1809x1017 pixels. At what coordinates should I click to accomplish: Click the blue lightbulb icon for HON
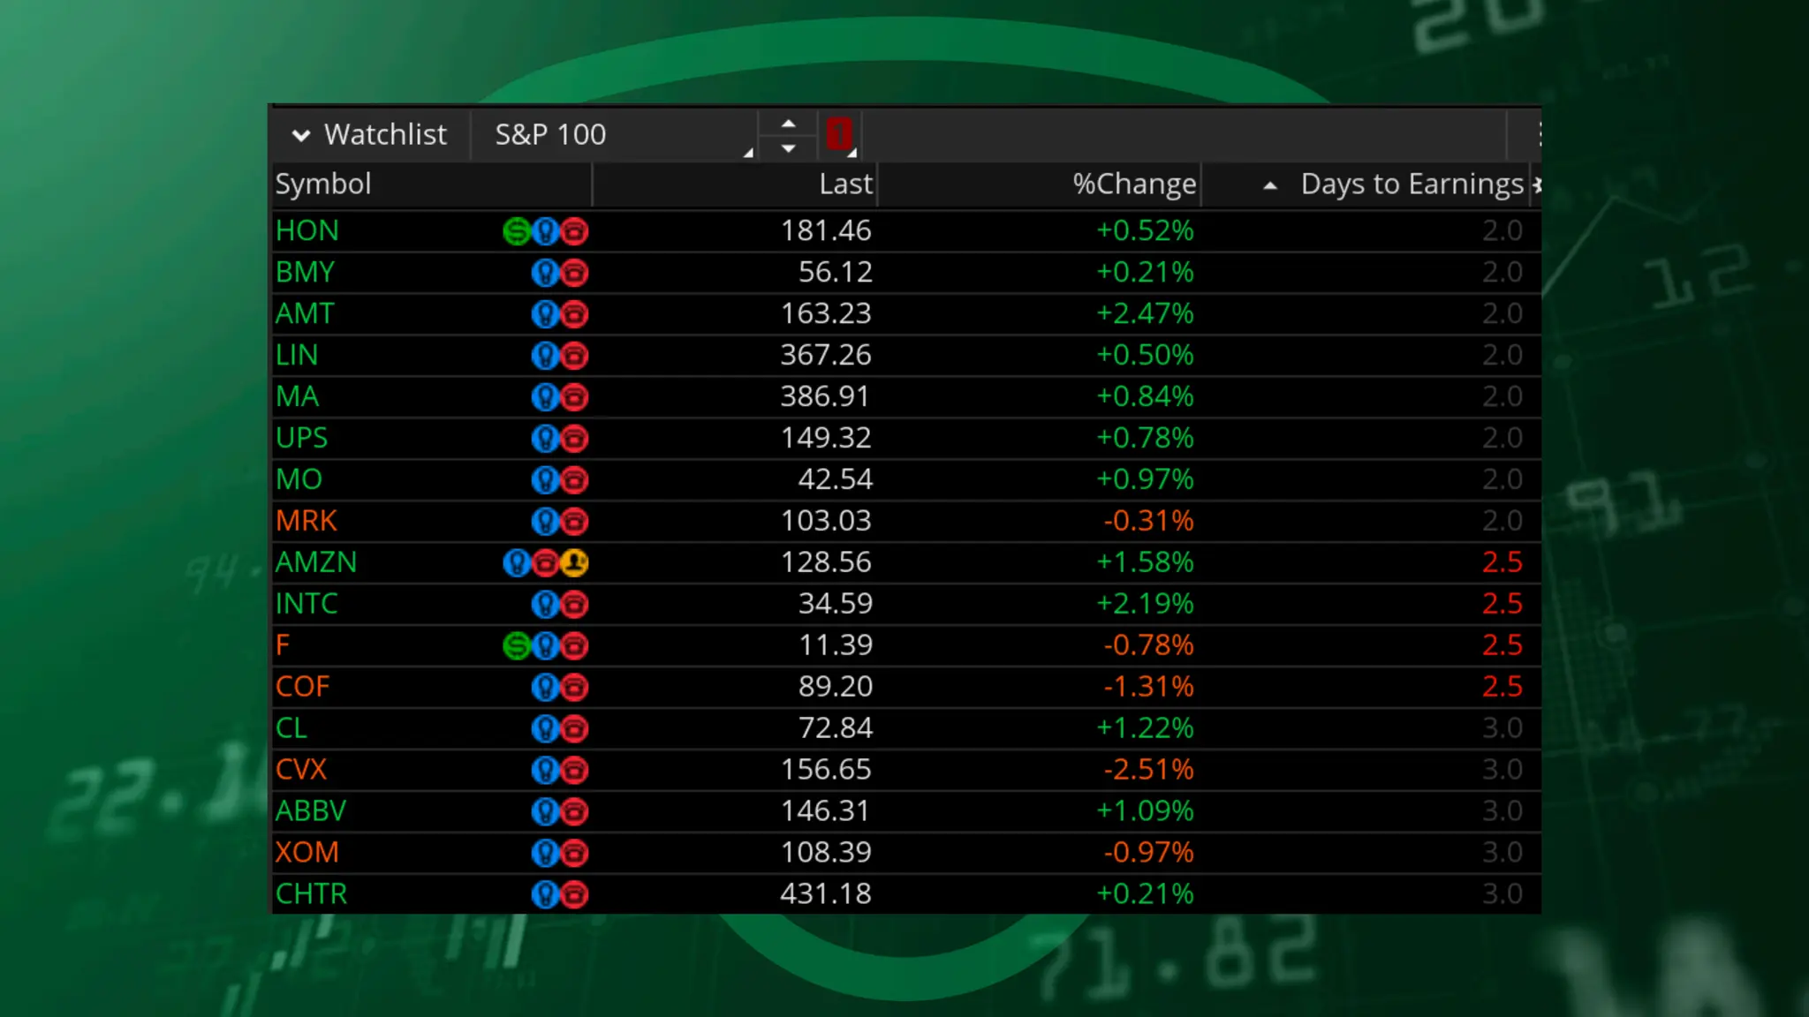pyautogui.click(x=546, y=231)
